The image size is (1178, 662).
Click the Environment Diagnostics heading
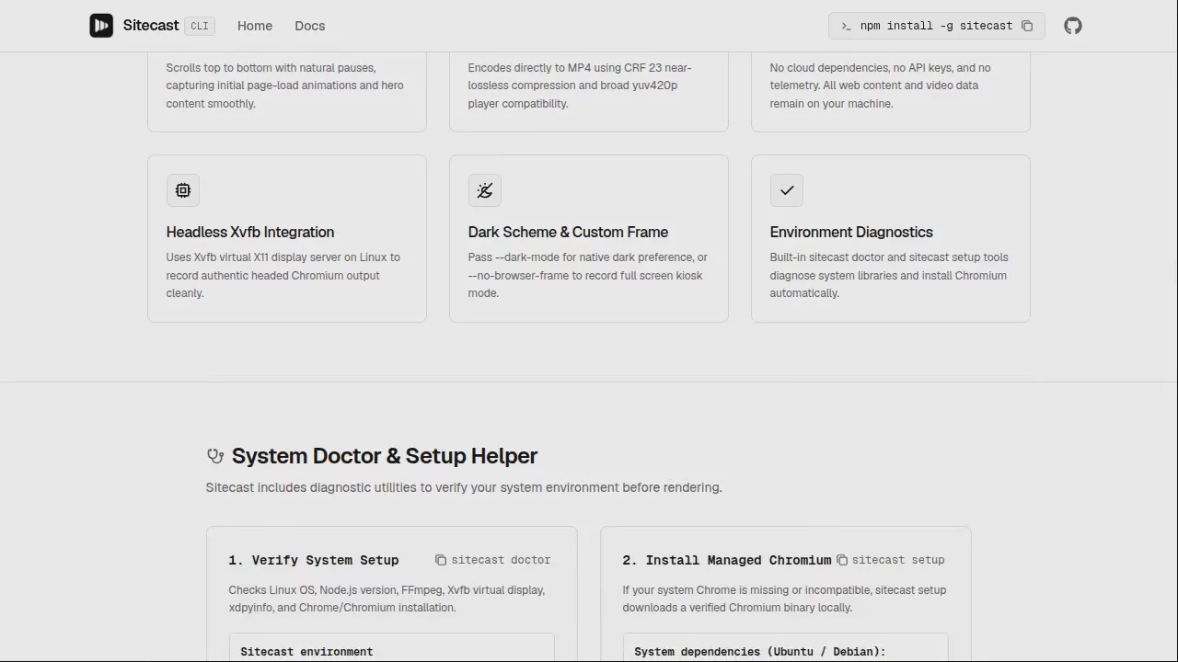(851, 233)
